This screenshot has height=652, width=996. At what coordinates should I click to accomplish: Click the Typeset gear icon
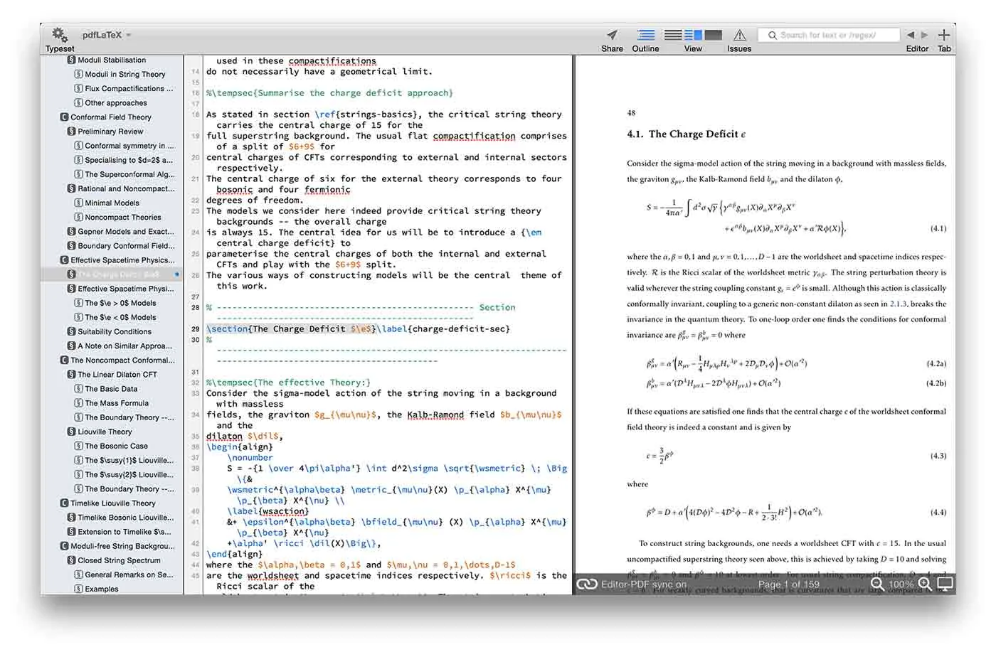(60, 34)
